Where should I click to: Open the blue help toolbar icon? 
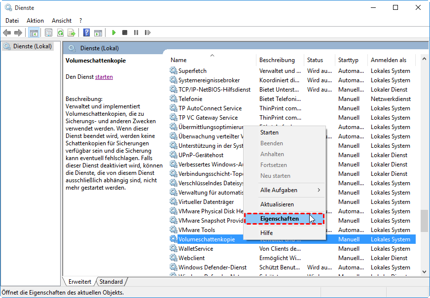pyautogui.click(x=86, y=33)
